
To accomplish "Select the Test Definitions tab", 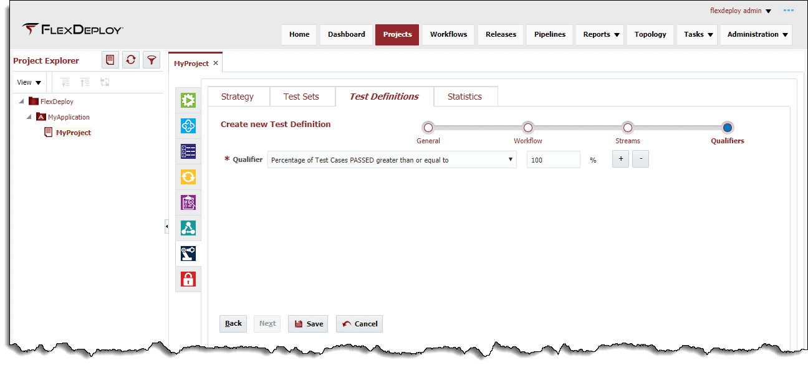I will tap(384, 97).
